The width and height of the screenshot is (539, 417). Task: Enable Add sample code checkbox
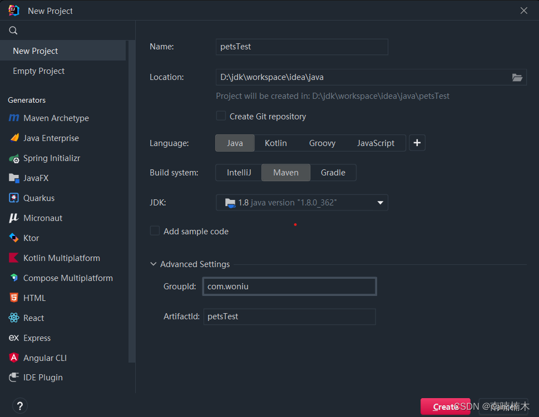coord(155,230)
